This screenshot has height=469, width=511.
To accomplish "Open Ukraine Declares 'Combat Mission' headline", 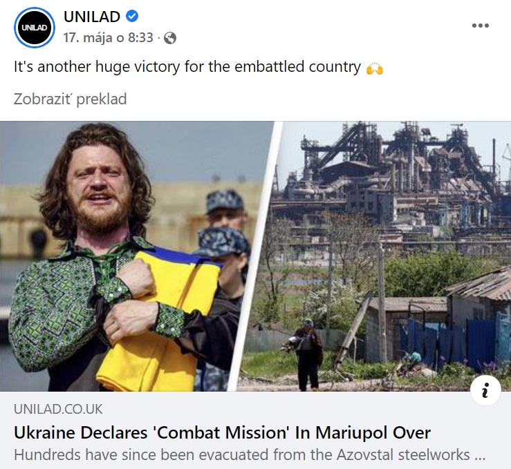I will click(x=222, y=433).
